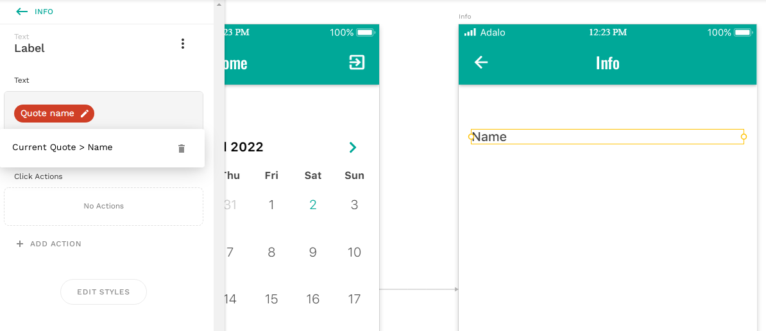Select date 16 on the calendar
This screenshot has width=766, height=331.
[312, 299]
